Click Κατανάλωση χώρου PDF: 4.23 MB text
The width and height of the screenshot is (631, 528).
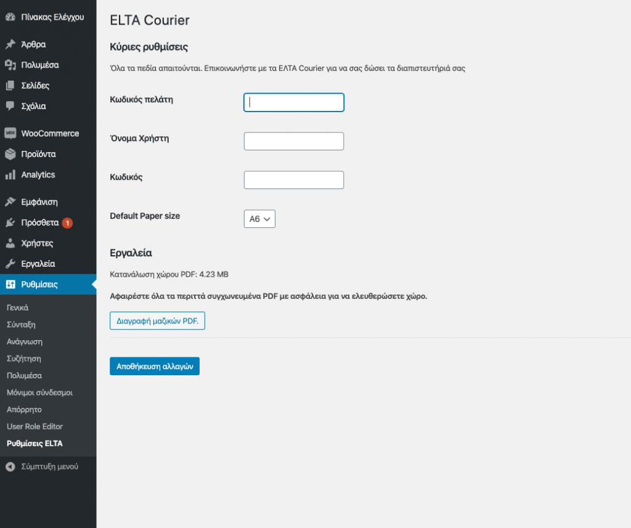pyautogui.click(x=169, y=274)
